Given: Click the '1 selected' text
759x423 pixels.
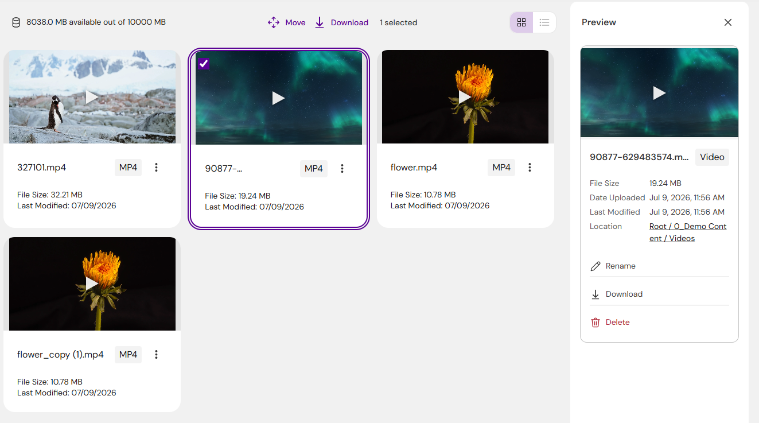Looking at the screenshot, I should tap(398, 22).
